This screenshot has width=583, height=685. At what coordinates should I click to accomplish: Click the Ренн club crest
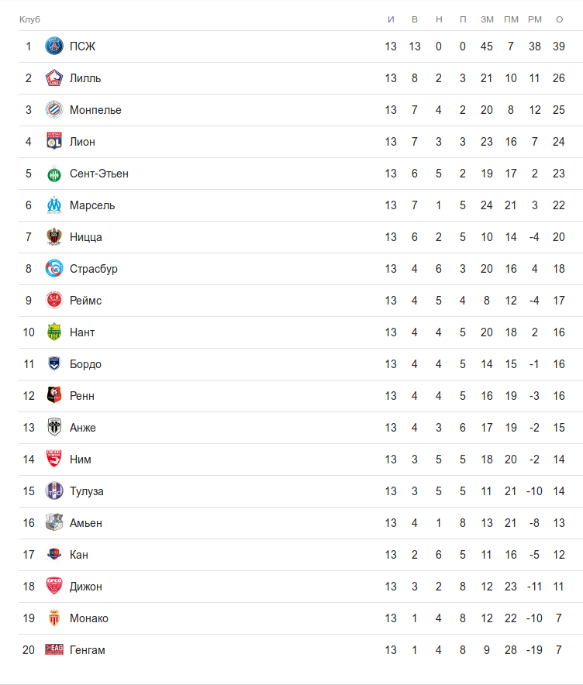[x=53, y=396]
